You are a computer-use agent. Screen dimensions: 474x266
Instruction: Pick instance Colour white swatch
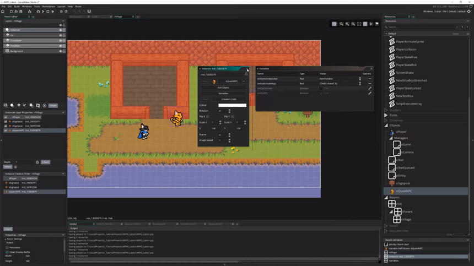[x=232, y=105]
